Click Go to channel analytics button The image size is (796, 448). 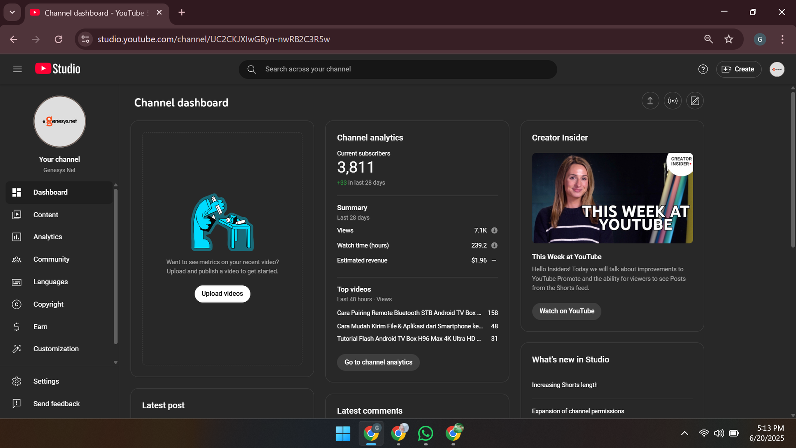pyautogui.click(x=379, y=362)
